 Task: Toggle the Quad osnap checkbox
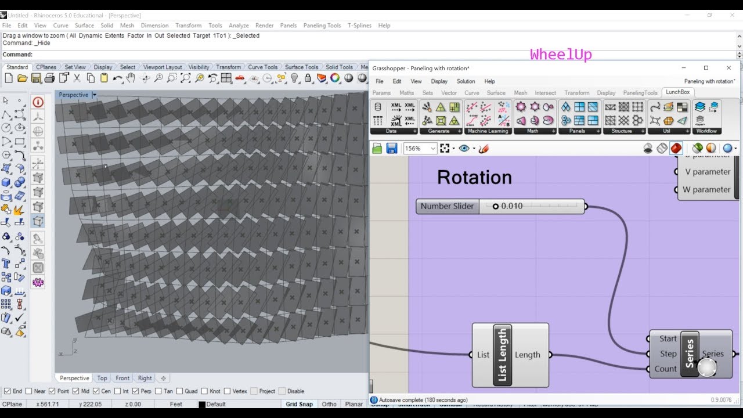tap(179, 391)
